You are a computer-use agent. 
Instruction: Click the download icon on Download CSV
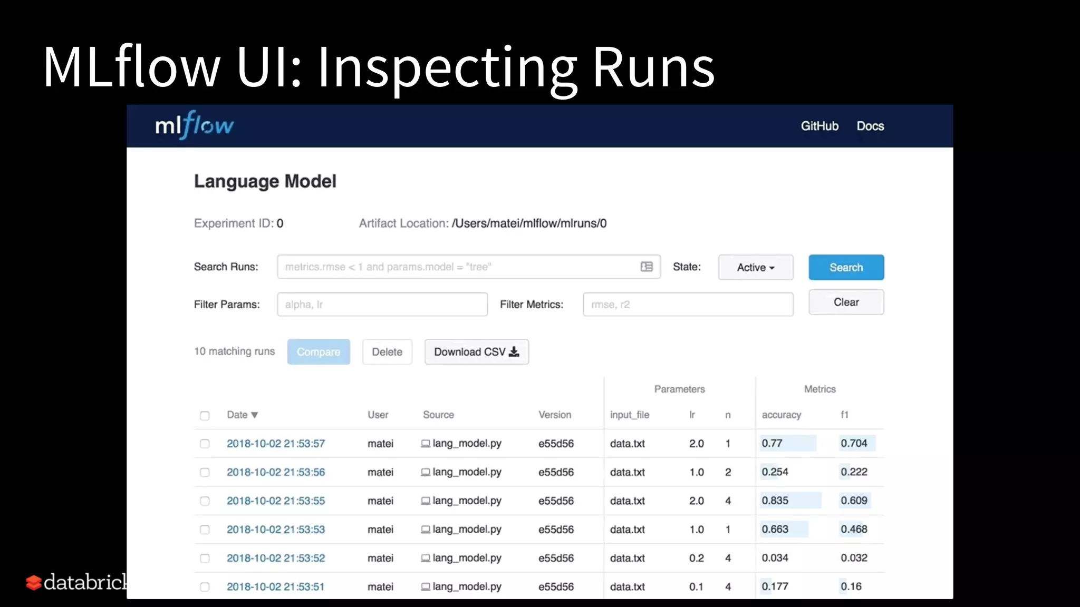point(514,352)
